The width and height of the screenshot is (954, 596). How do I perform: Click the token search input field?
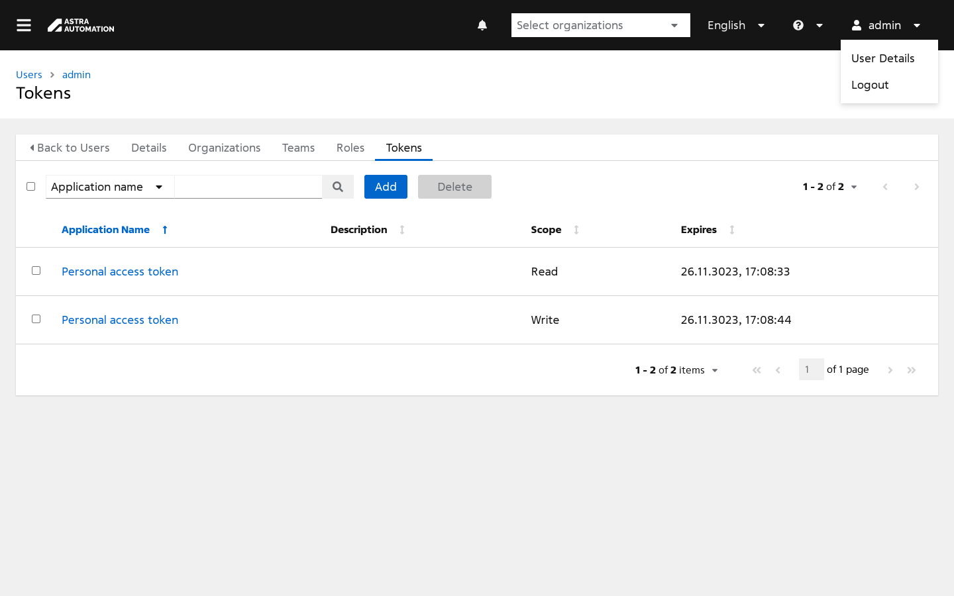click(248, 187)
